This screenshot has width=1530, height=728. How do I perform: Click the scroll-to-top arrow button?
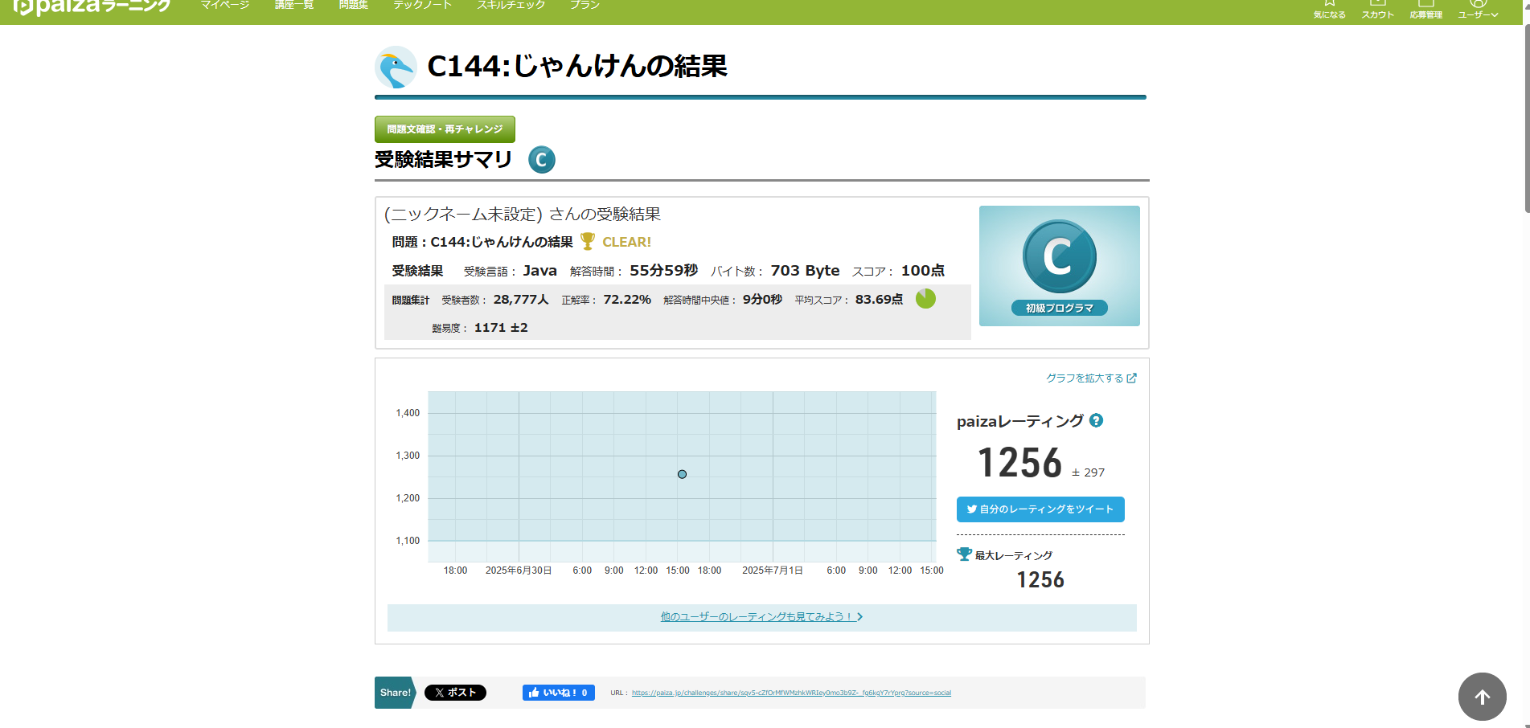[x=1482, y=697]
